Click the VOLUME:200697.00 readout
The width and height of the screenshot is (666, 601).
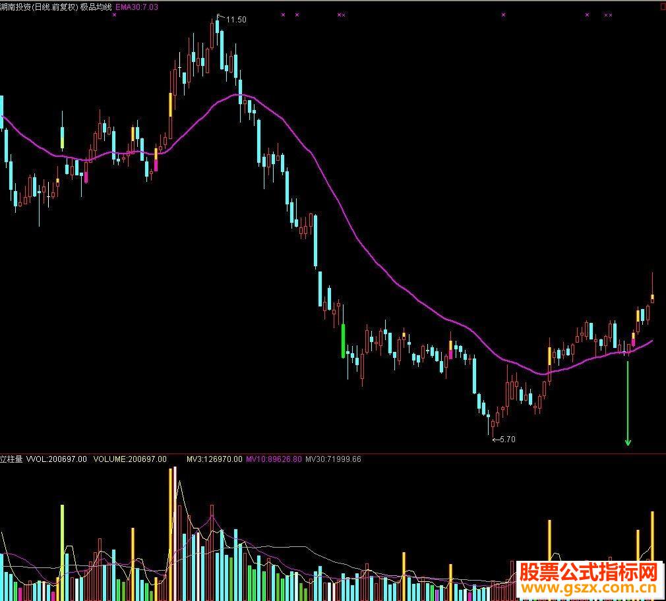pyautogui.click(x=130, y=459)
